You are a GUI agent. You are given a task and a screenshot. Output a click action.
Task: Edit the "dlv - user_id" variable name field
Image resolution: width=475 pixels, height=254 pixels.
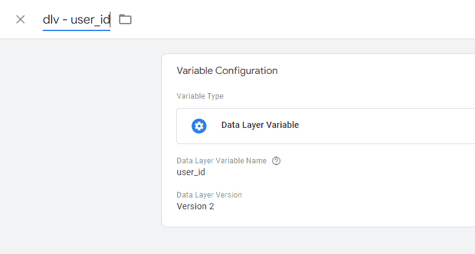[76, 20]
